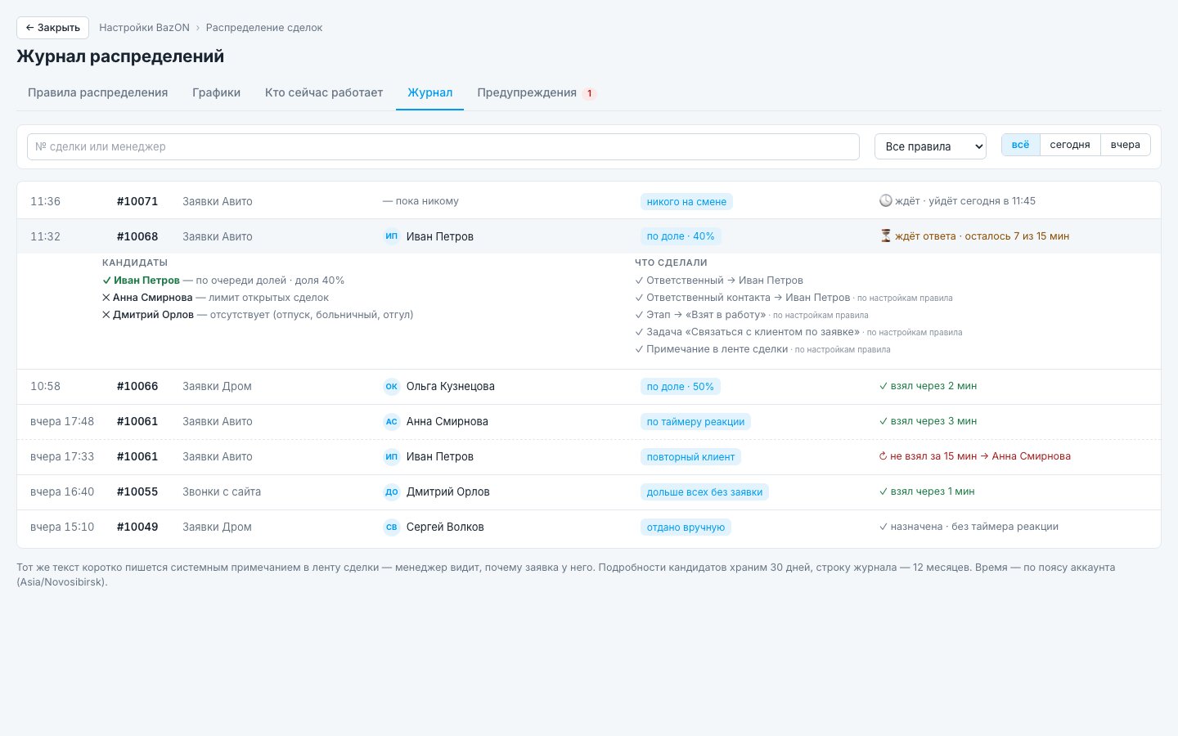Image resolution: width=1178 pixels, height=736 pixels.
Task: Expand journal row #10049
Action: pos(589,527)
